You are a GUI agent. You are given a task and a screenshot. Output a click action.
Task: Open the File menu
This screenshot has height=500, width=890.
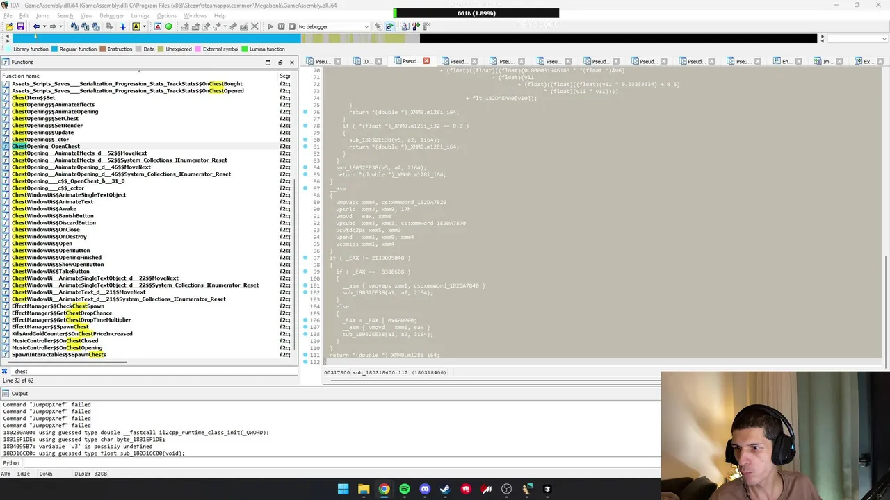[7, 15]
